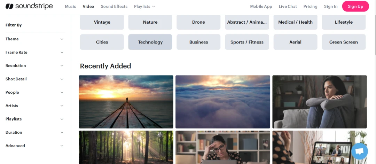
Task: Expand the Duration filter
Action: click(x=35, y=132)
